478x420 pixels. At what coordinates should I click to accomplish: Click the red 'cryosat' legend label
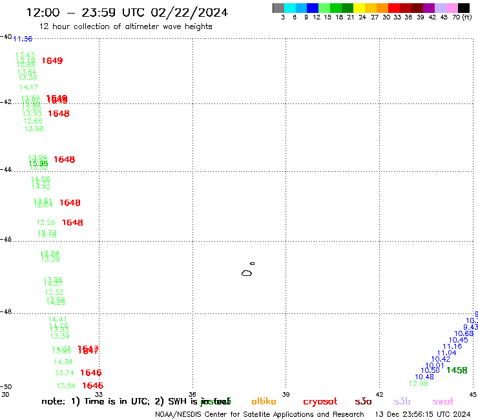point(320,402)
